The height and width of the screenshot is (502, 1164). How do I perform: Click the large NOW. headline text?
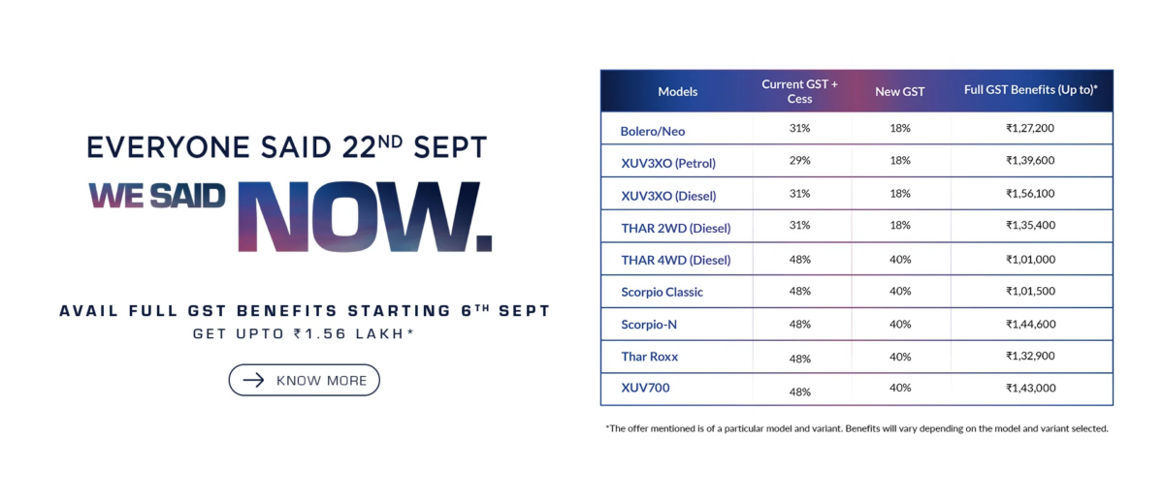pyautogui.click(x=366, y=216)
